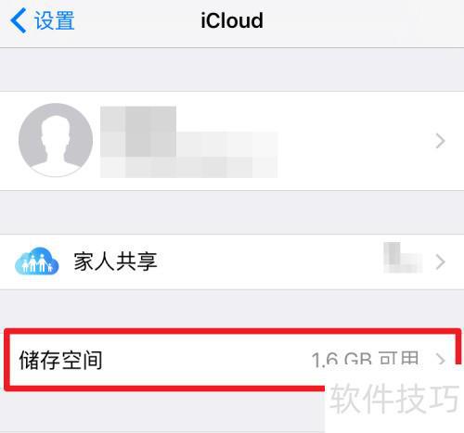This screenshot has width=464, height=433.
Task: Tap blank space right of 家人共享 label
Action: [269, 261]
